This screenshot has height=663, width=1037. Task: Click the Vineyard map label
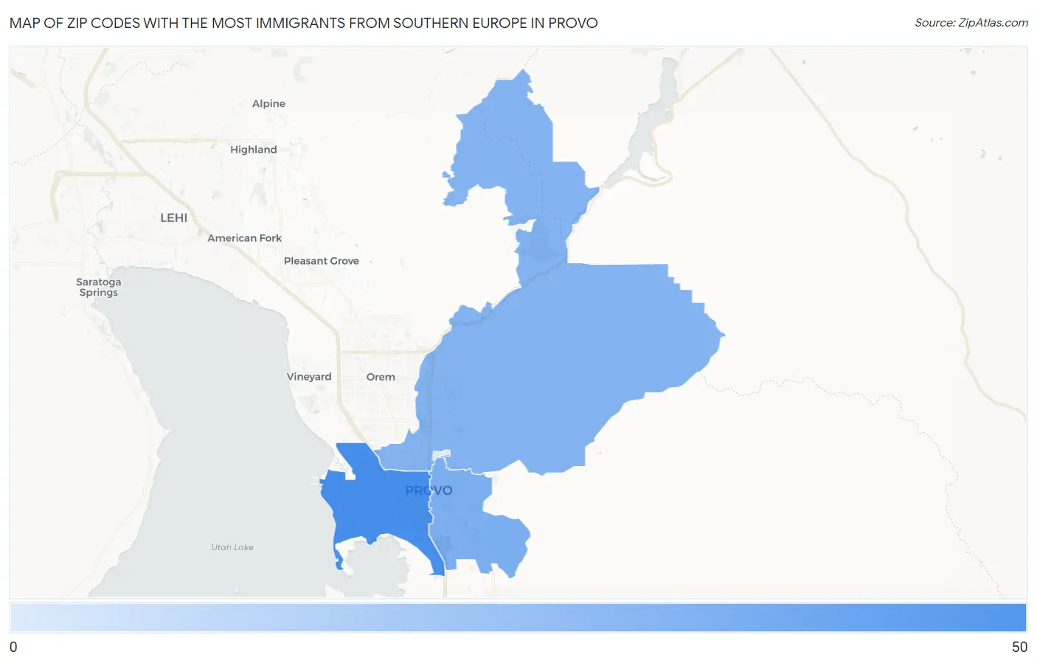pos(309,377)
